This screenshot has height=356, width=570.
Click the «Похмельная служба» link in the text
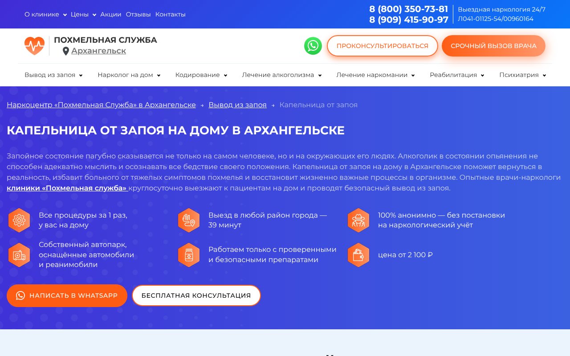pos(67,188)
